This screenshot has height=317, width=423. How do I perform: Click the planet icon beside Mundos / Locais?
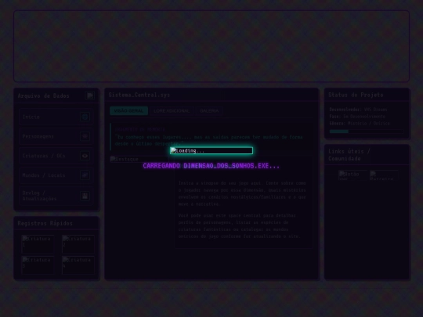pyautogui.click(x=85, y=175)
